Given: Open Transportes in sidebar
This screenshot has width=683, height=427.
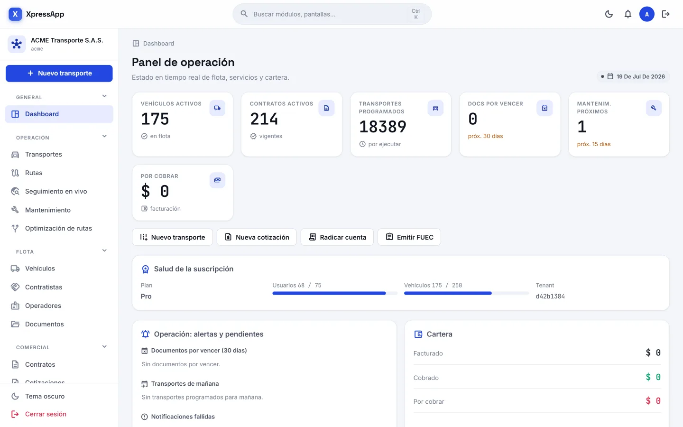Looking at the screenshot, I should point(59,154).
